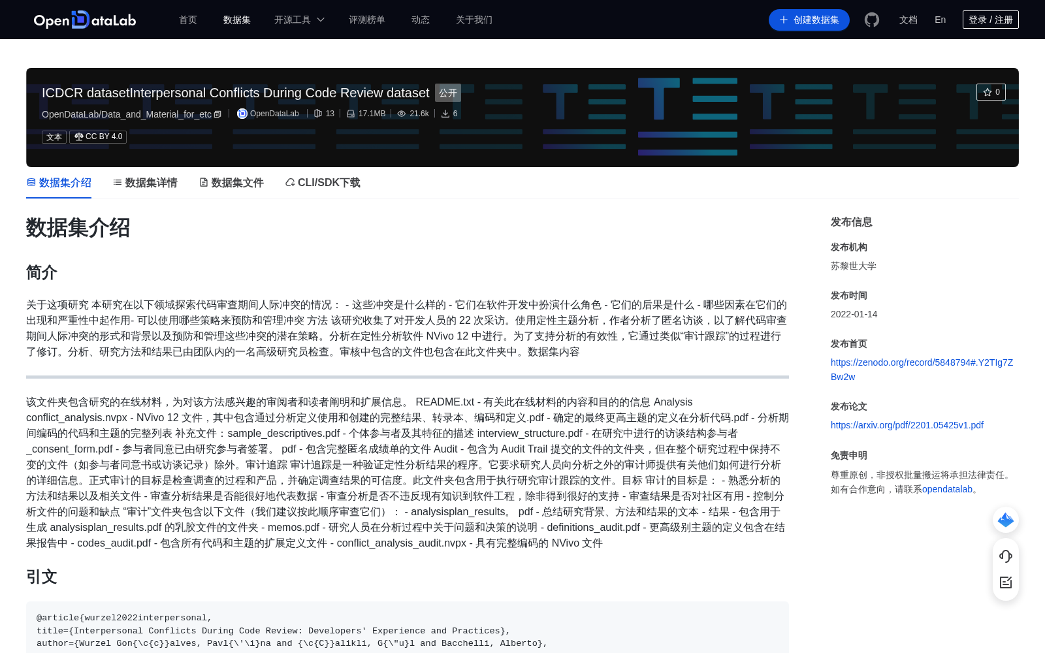Open 数据集 in the top navigation
The height and width of the screenshot is (653, 1045).
(237, 20)
